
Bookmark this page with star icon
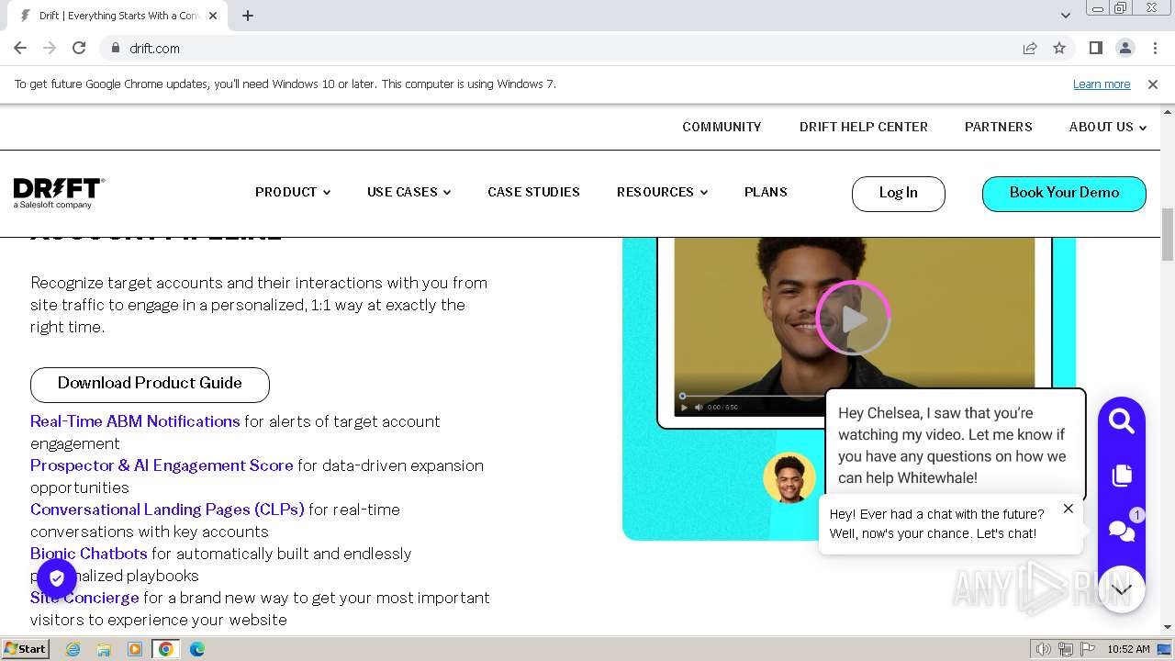[1059, 48]
